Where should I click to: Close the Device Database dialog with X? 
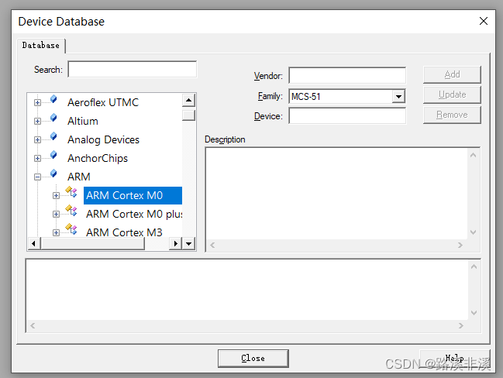(x=484, y=21)
